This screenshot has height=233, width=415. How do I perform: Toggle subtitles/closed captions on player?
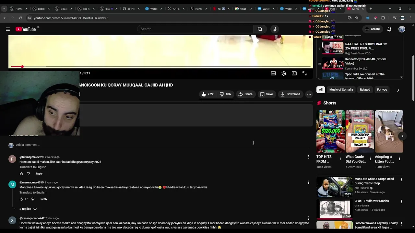click(x=273, y=73)
